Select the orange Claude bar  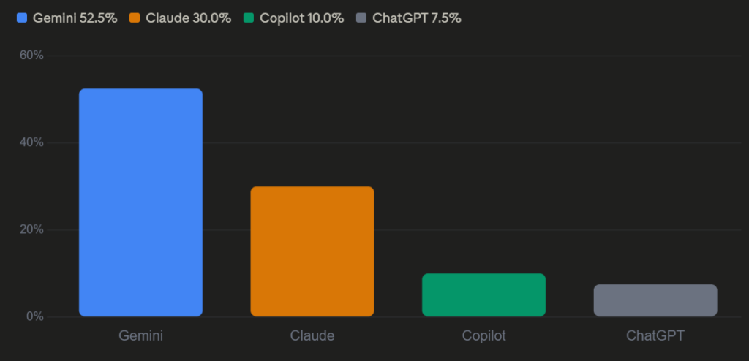coord(312,251)
